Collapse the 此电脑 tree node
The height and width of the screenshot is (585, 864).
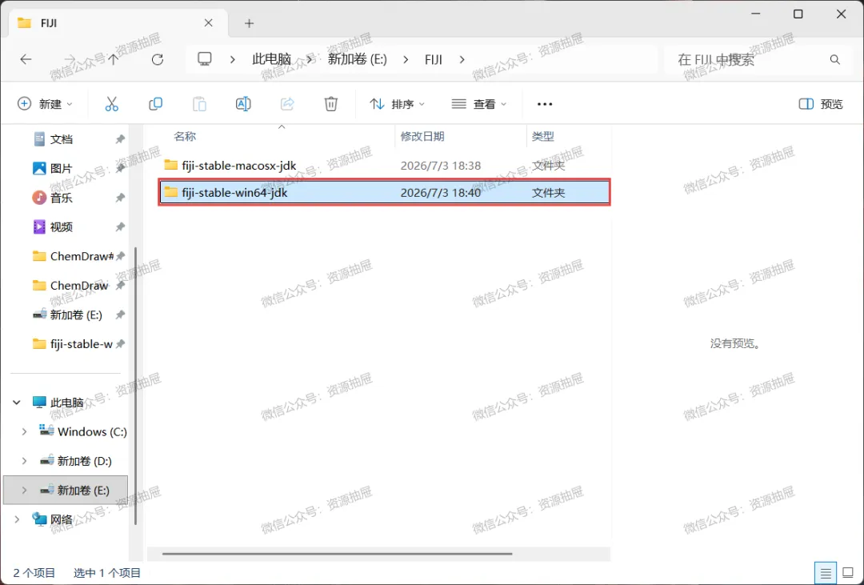pos(17,403)
